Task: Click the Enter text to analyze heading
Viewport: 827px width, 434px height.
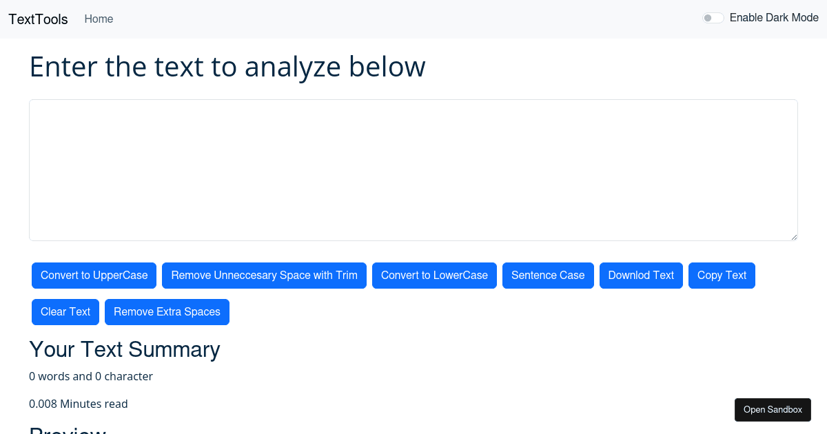Action: coord(227,66)
